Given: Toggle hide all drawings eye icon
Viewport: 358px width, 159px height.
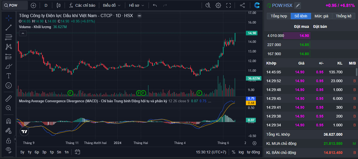Looking at the screenshot, I should pyautogui.click(x=9, y=150).
